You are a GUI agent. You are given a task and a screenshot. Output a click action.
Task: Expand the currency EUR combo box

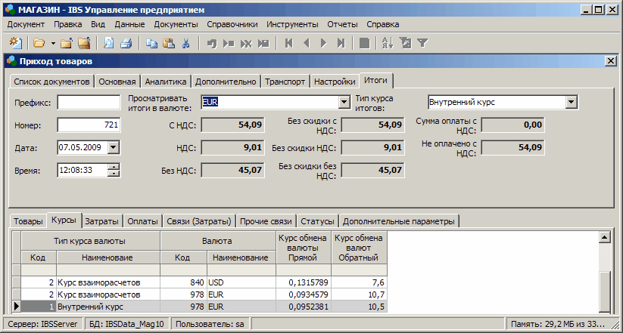coord(344,102)
